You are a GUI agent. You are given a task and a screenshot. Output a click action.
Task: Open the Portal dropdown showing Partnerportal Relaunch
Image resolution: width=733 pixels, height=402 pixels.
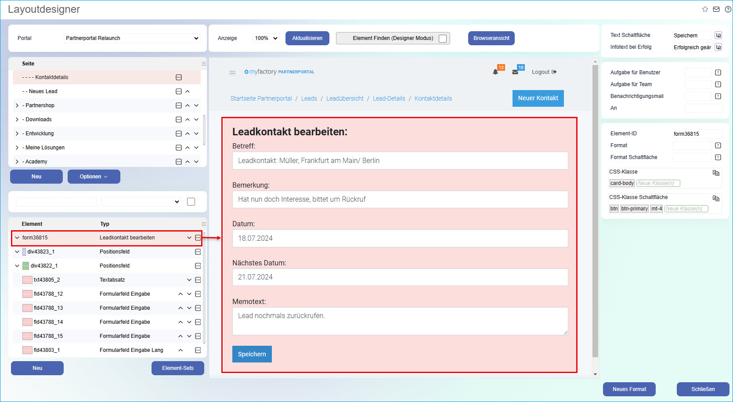coord(132,38)
